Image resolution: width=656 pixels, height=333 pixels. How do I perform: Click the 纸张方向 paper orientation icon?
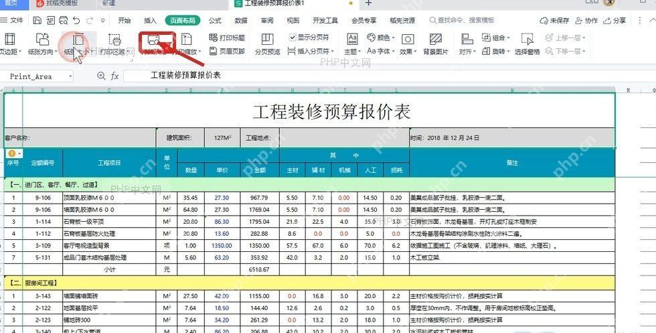42,40
